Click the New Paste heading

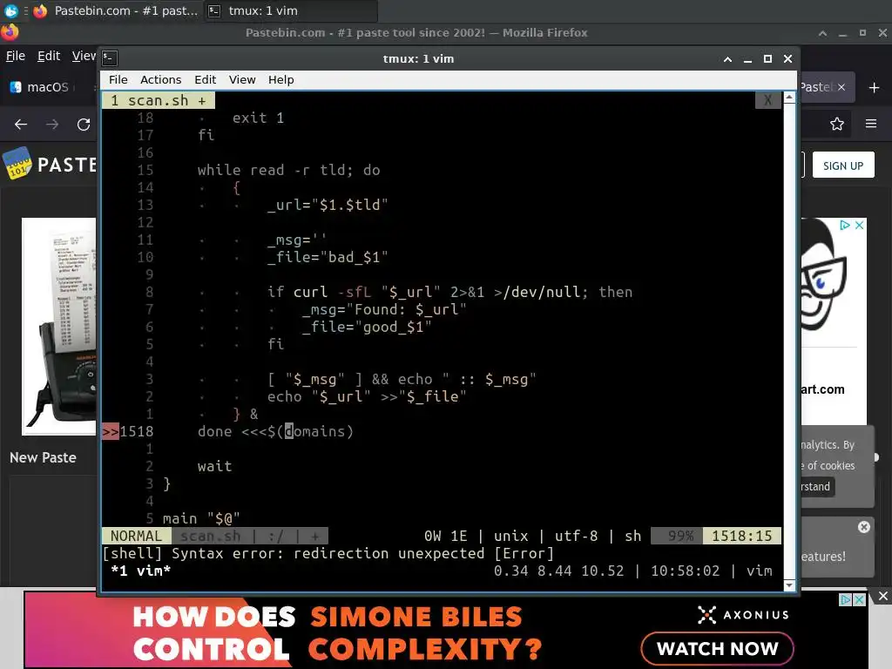tap(43, 457)
